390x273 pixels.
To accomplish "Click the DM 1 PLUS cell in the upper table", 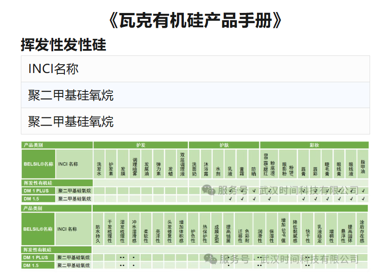I will [38, 190].
